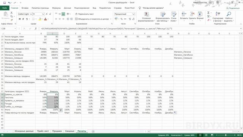Toggle bold (Ж) formatting
The image size is (243, 137).
pos(20,19)
